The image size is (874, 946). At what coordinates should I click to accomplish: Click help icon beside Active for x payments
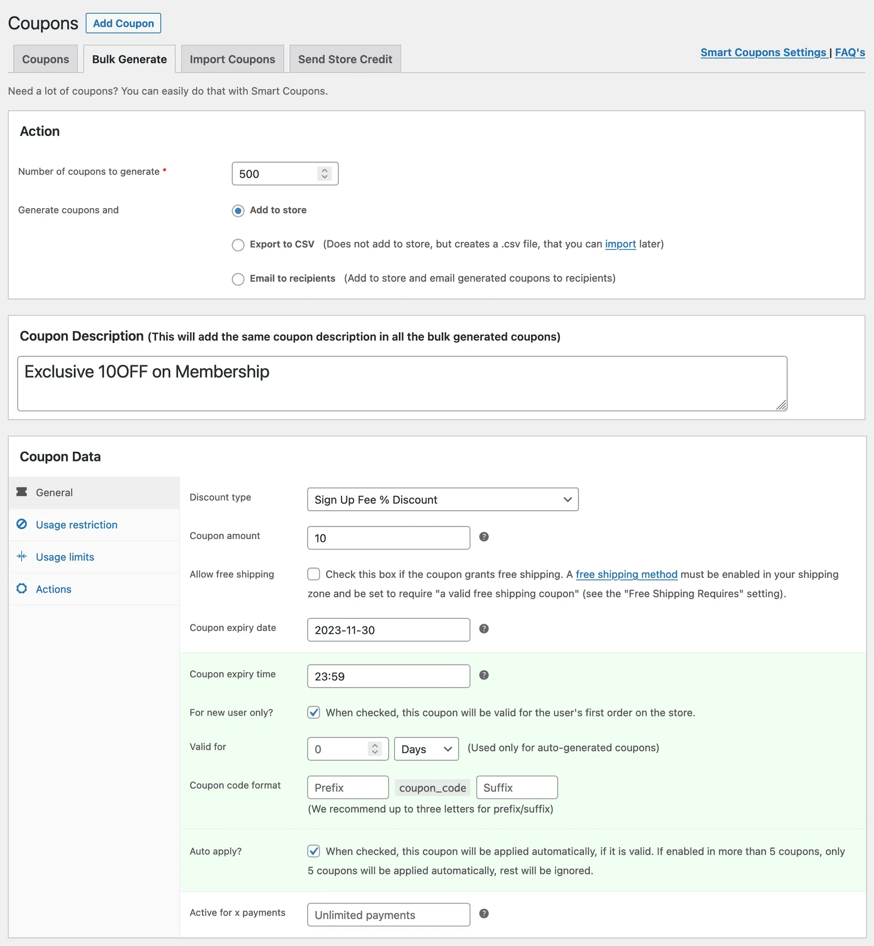point(484,914)
